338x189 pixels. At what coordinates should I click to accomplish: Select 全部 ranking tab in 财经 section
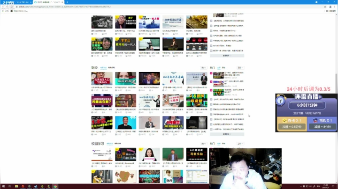[x=219, y=68]
